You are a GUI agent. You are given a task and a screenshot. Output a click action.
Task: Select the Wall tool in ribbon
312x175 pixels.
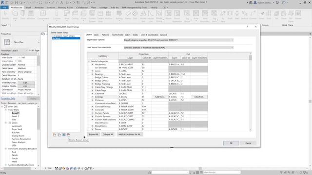(x=15, y=15)
